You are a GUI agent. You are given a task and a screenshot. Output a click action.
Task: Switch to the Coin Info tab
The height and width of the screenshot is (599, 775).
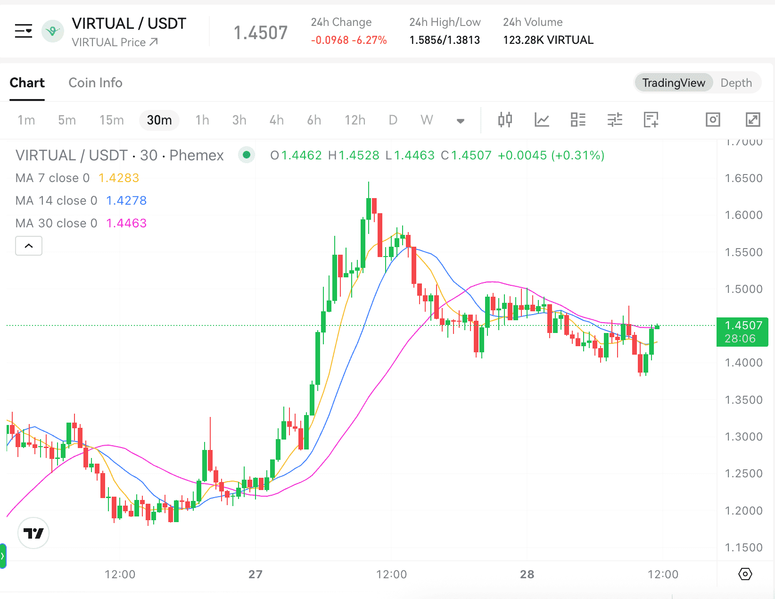95,83
